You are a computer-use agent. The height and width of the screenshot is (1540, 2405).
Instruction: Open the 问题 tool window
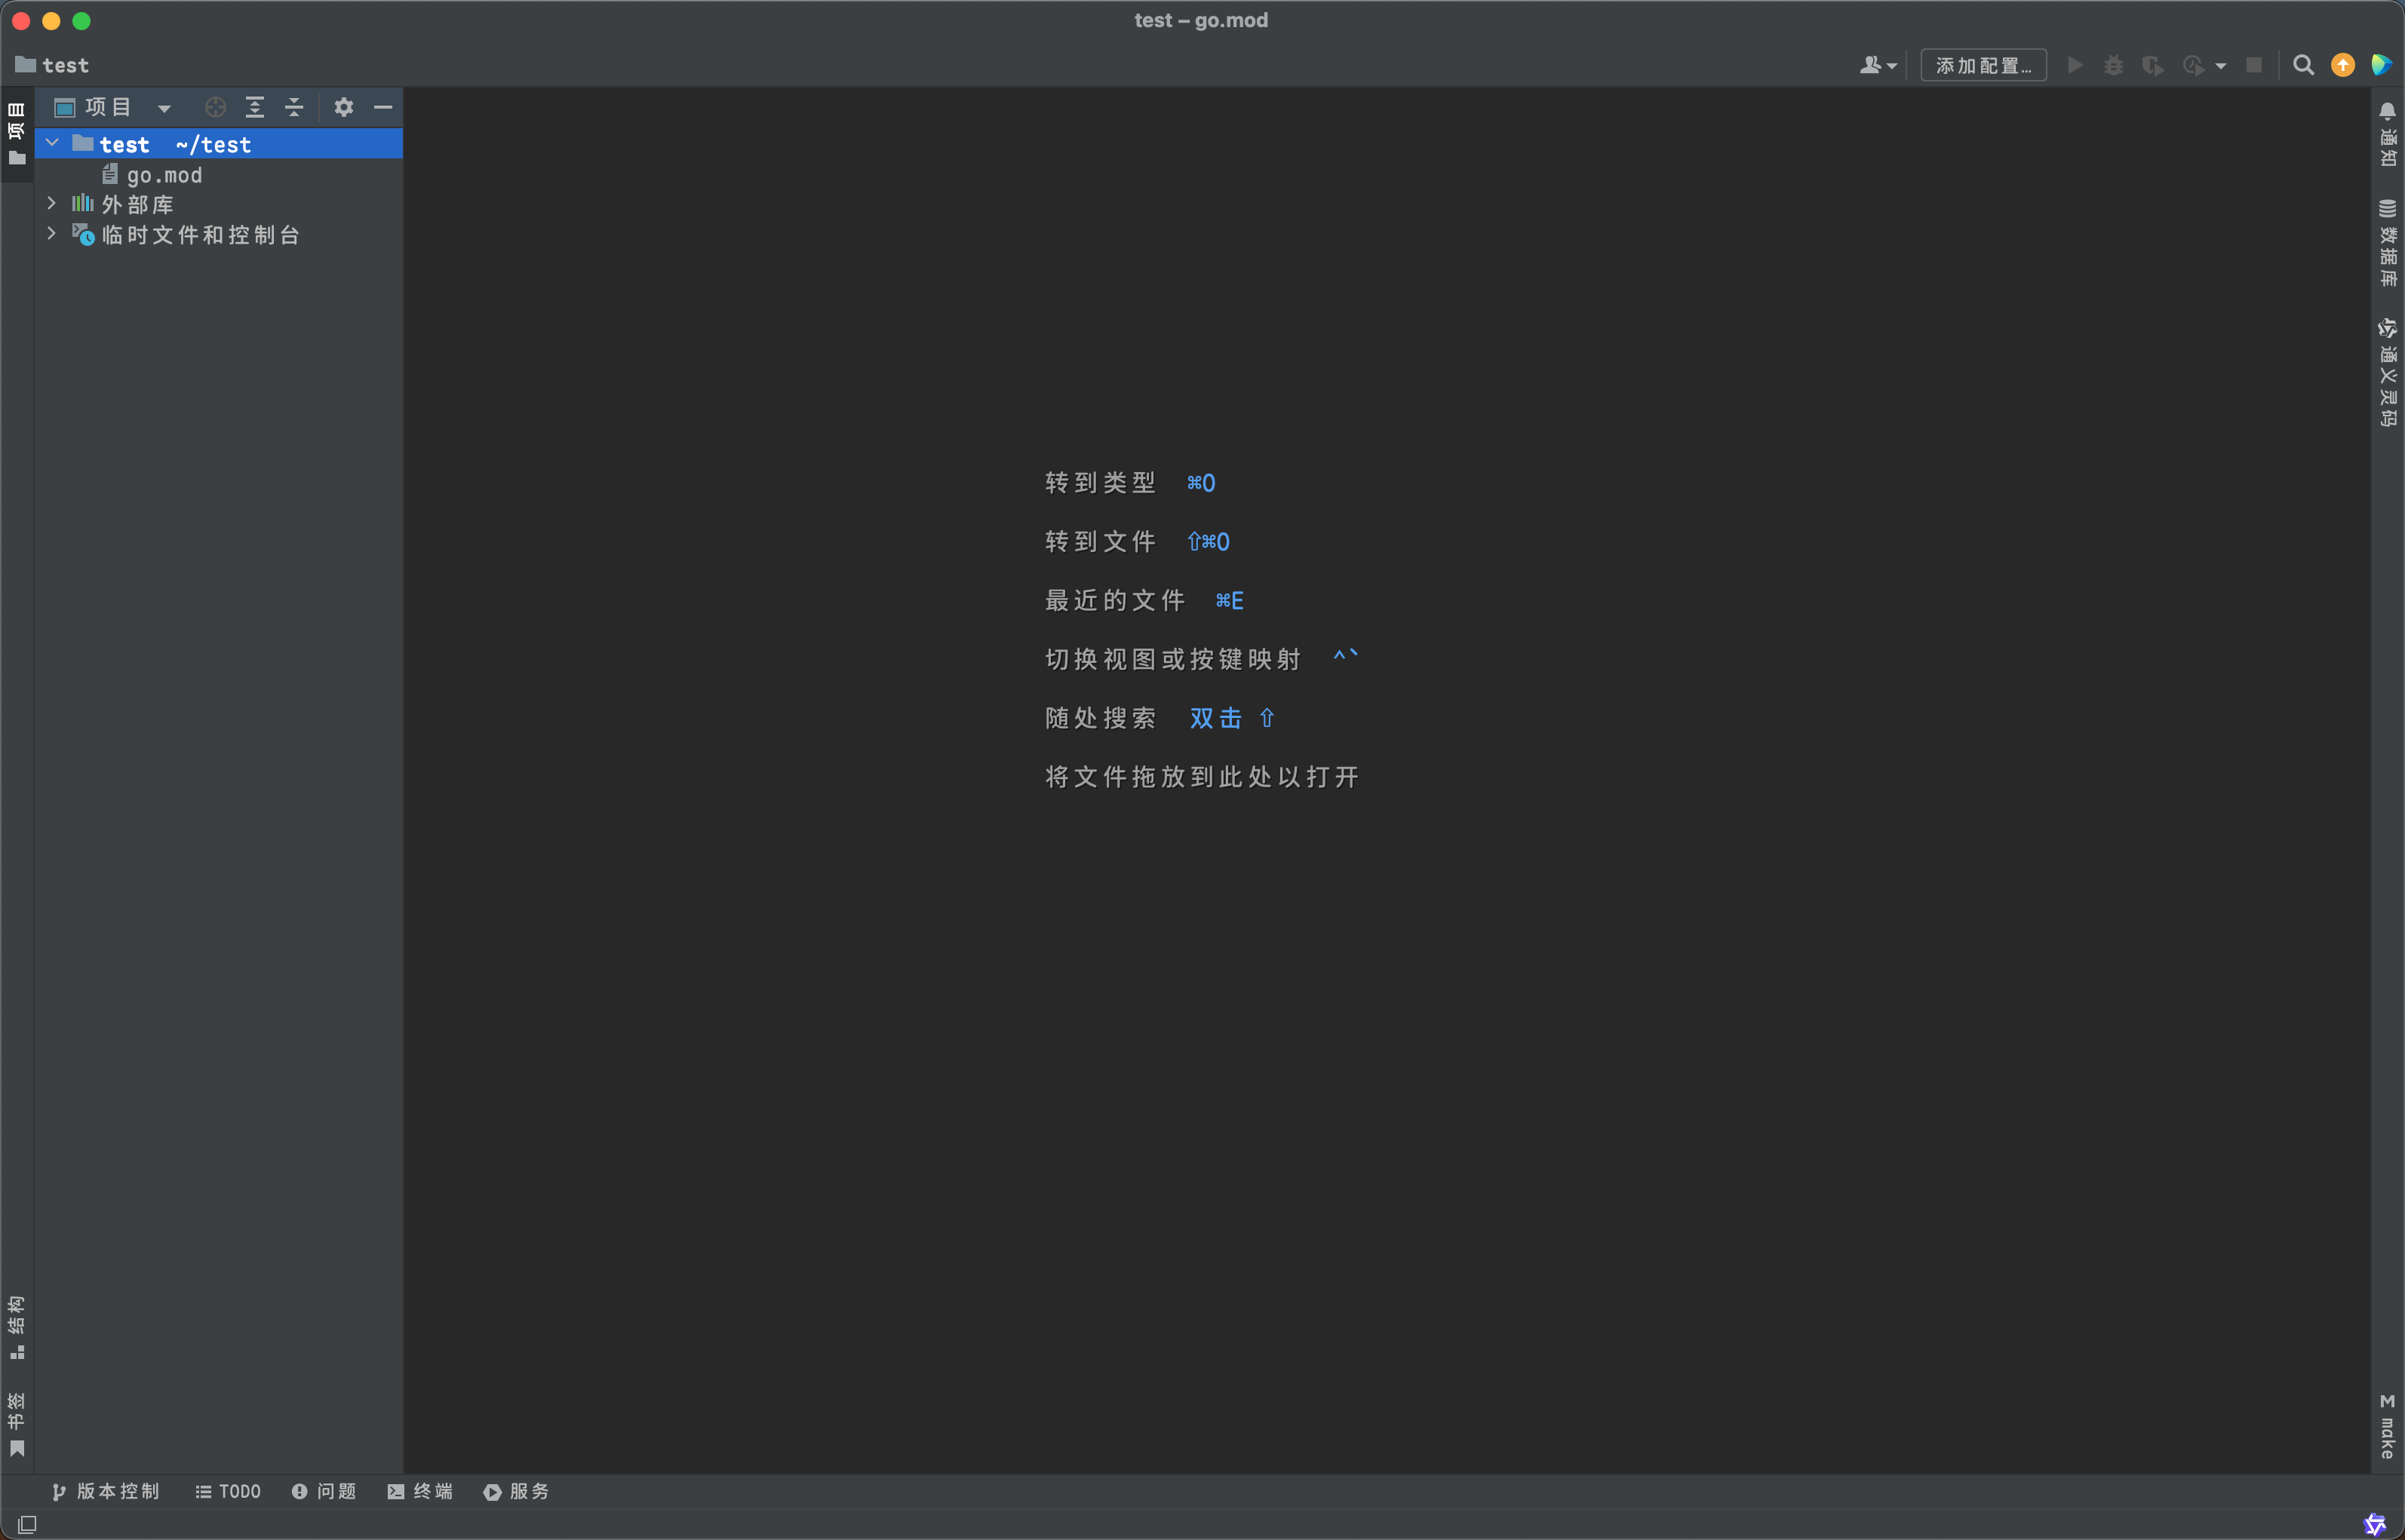324,1491
